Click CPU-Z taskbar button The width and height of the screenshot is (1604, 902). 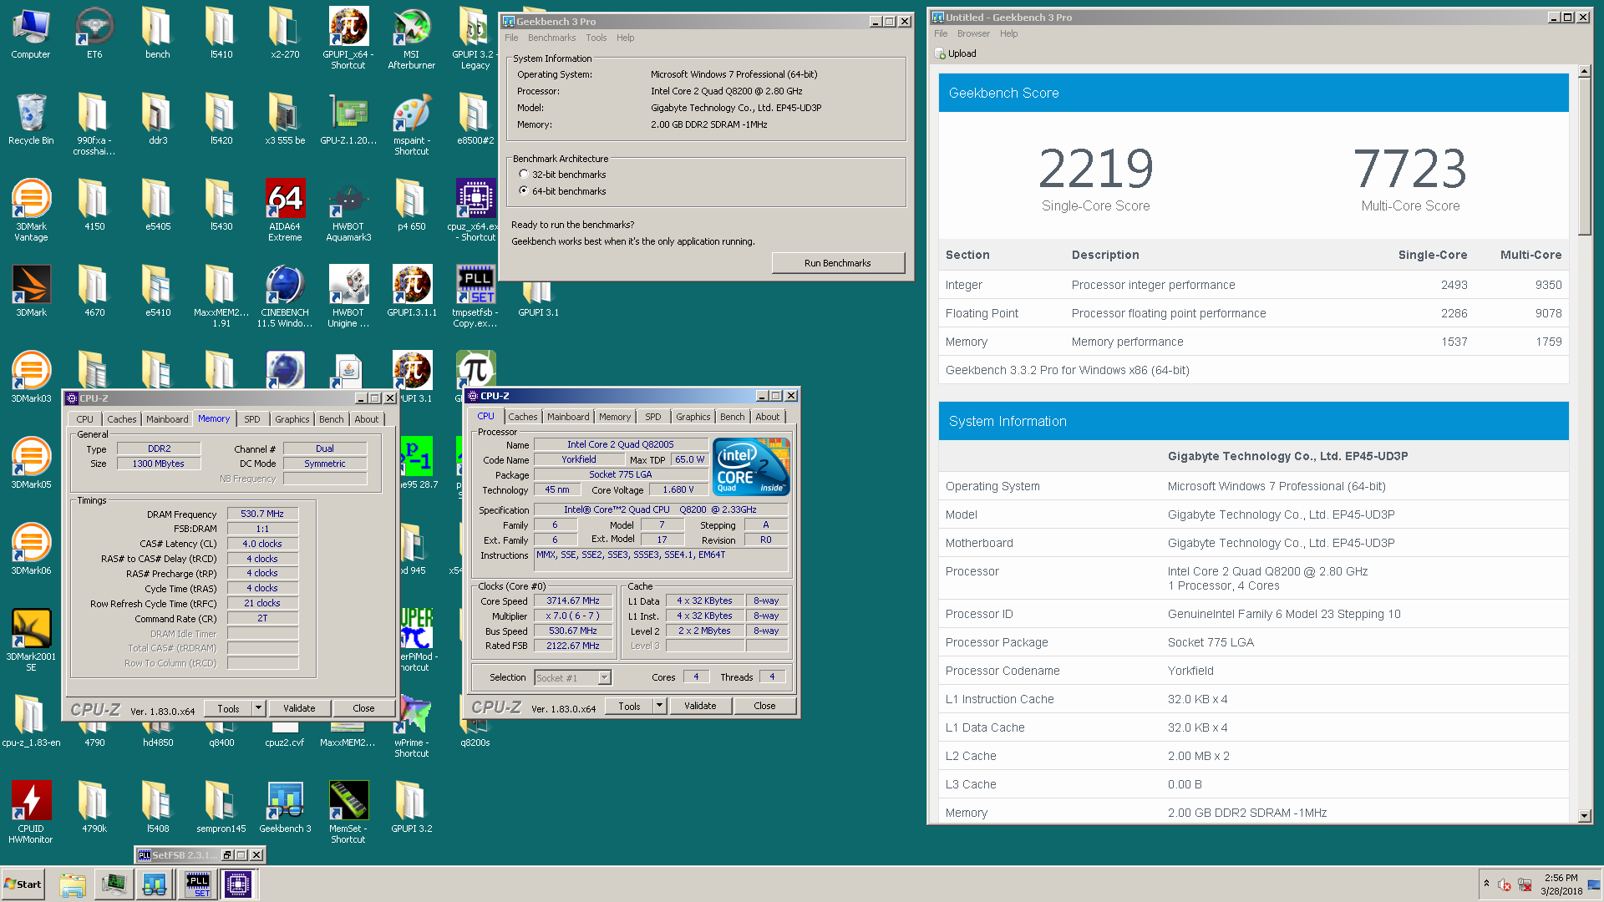pyautogui.click(x=238, y=884)
